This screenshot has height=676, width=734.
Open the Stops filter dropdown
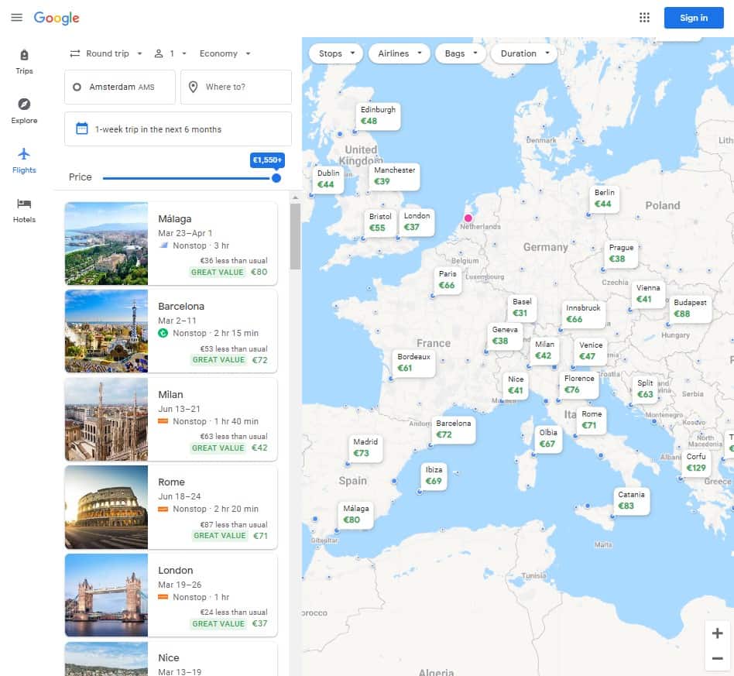pyautogui.click(x=337, y=53)
